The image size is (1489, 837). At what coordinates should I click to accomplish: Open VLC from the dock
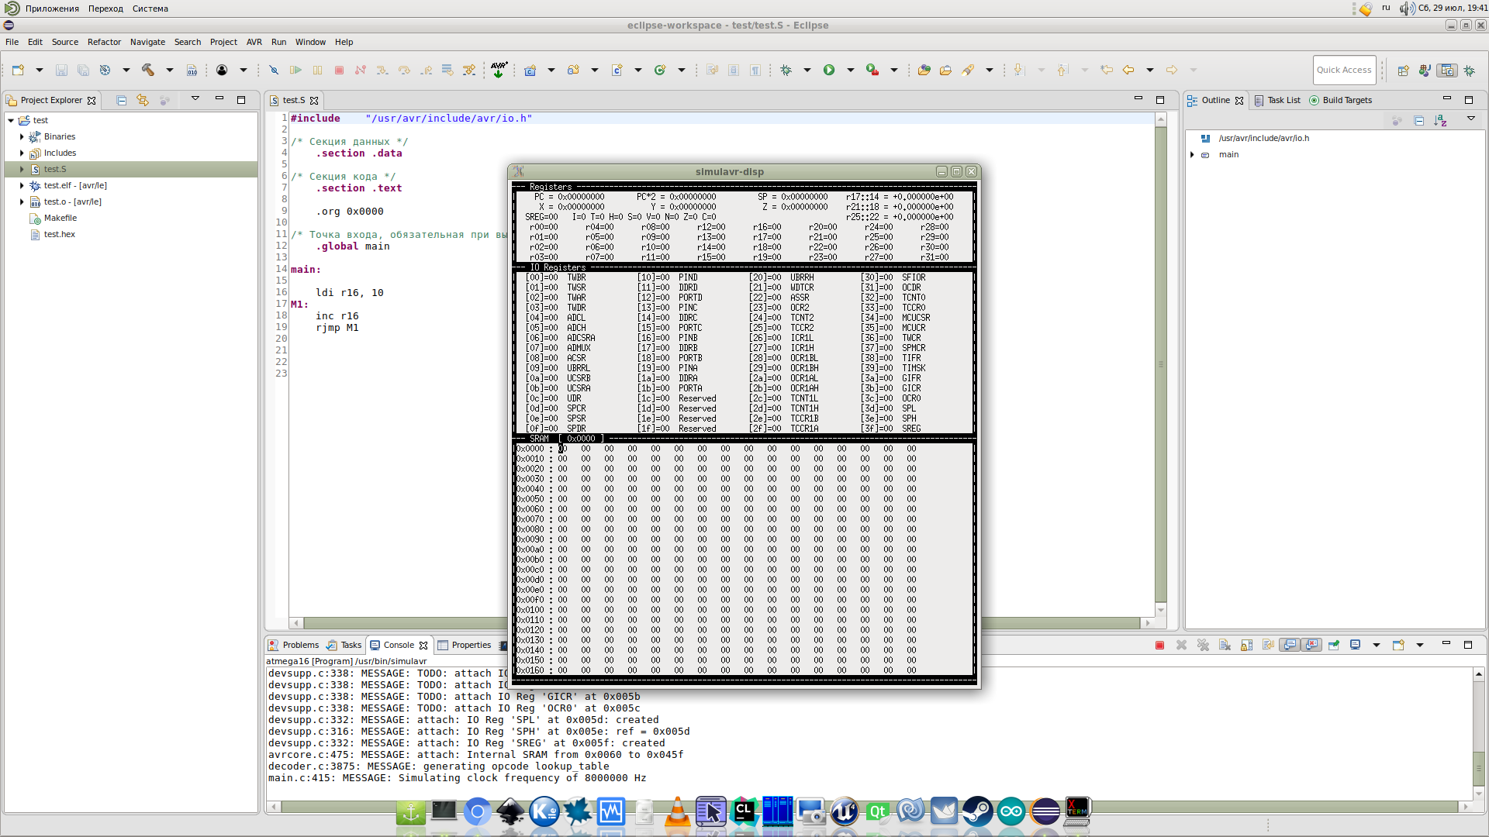pyautogui.click(x=677, y=812)
